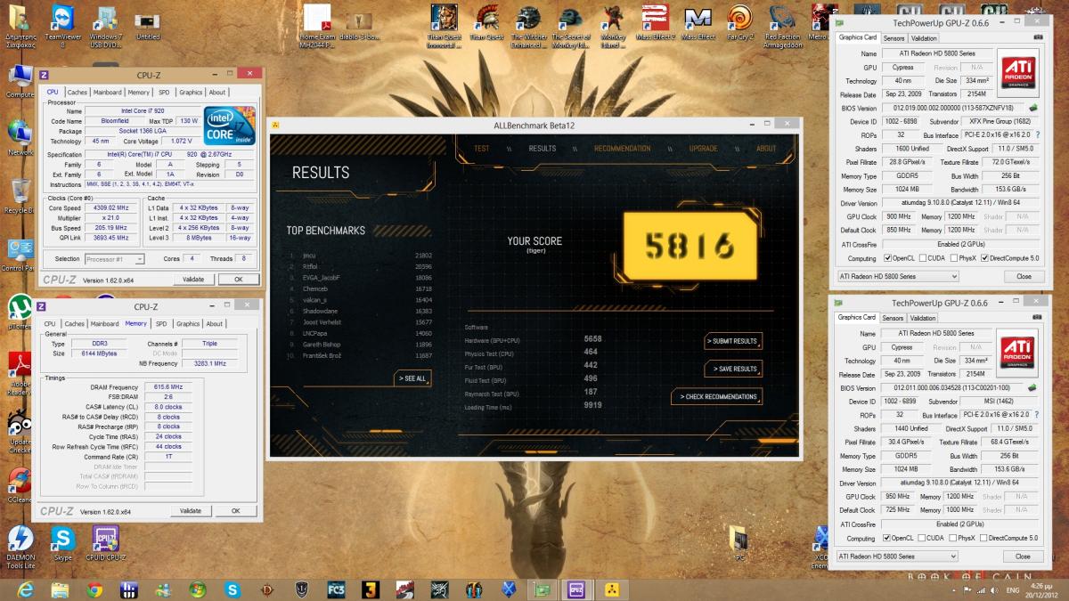
Task: Launch CCleaner from the desktop
Action: click(18, 486)
